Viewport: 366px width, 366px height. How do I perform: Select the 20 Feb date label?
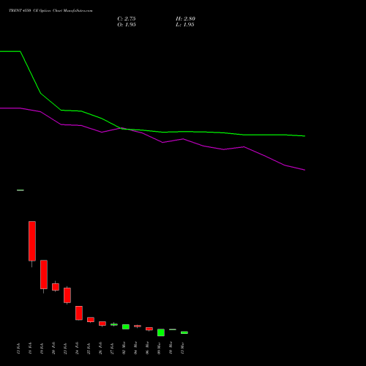coord(53,348)
